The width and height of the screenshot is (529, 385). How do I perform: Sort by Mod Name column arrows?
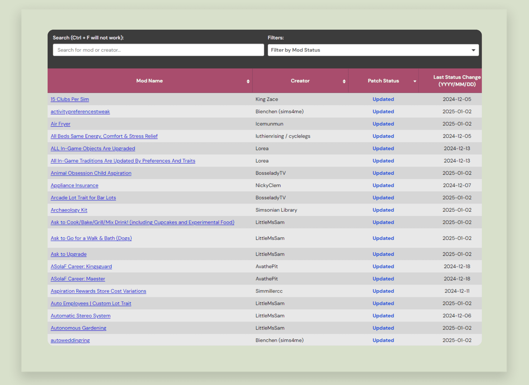[248, 81]
